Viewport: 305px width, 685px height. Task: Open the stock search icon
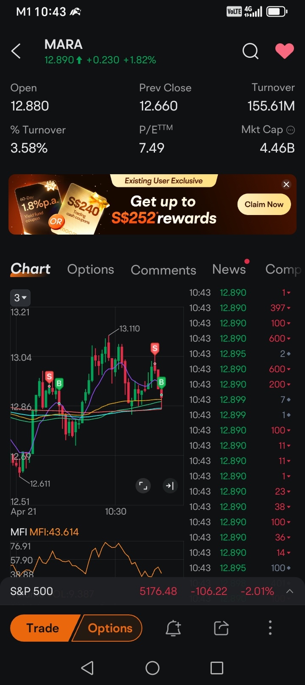(x=250, y=51)
